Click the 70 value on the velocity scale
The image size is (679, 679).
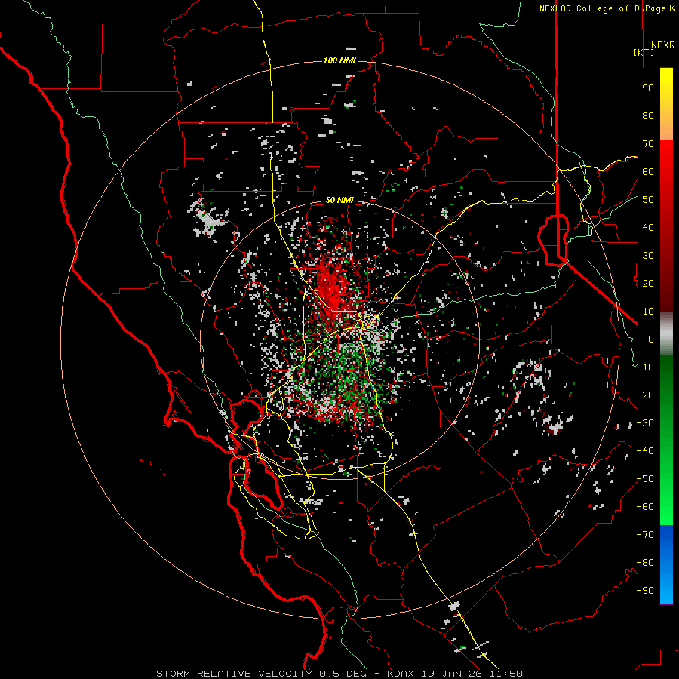click(x=648, y=144)
